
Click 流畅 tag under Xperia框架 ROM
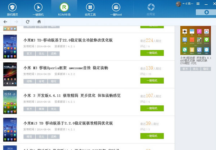point(29,81)
